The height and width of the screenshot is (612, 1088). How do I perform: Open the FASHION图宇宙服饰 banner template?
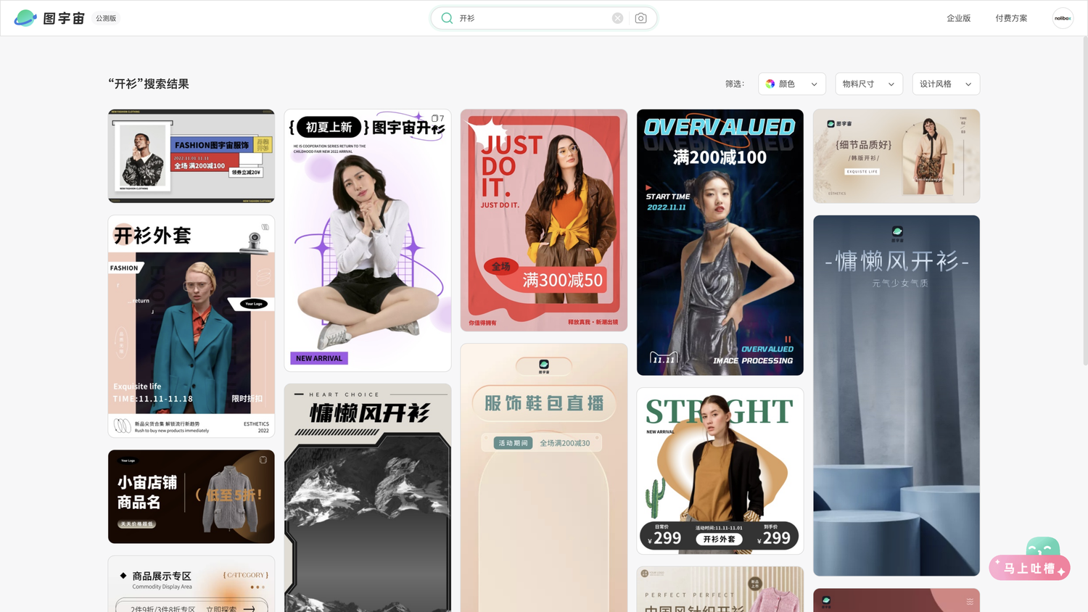(x=191, y=156)
